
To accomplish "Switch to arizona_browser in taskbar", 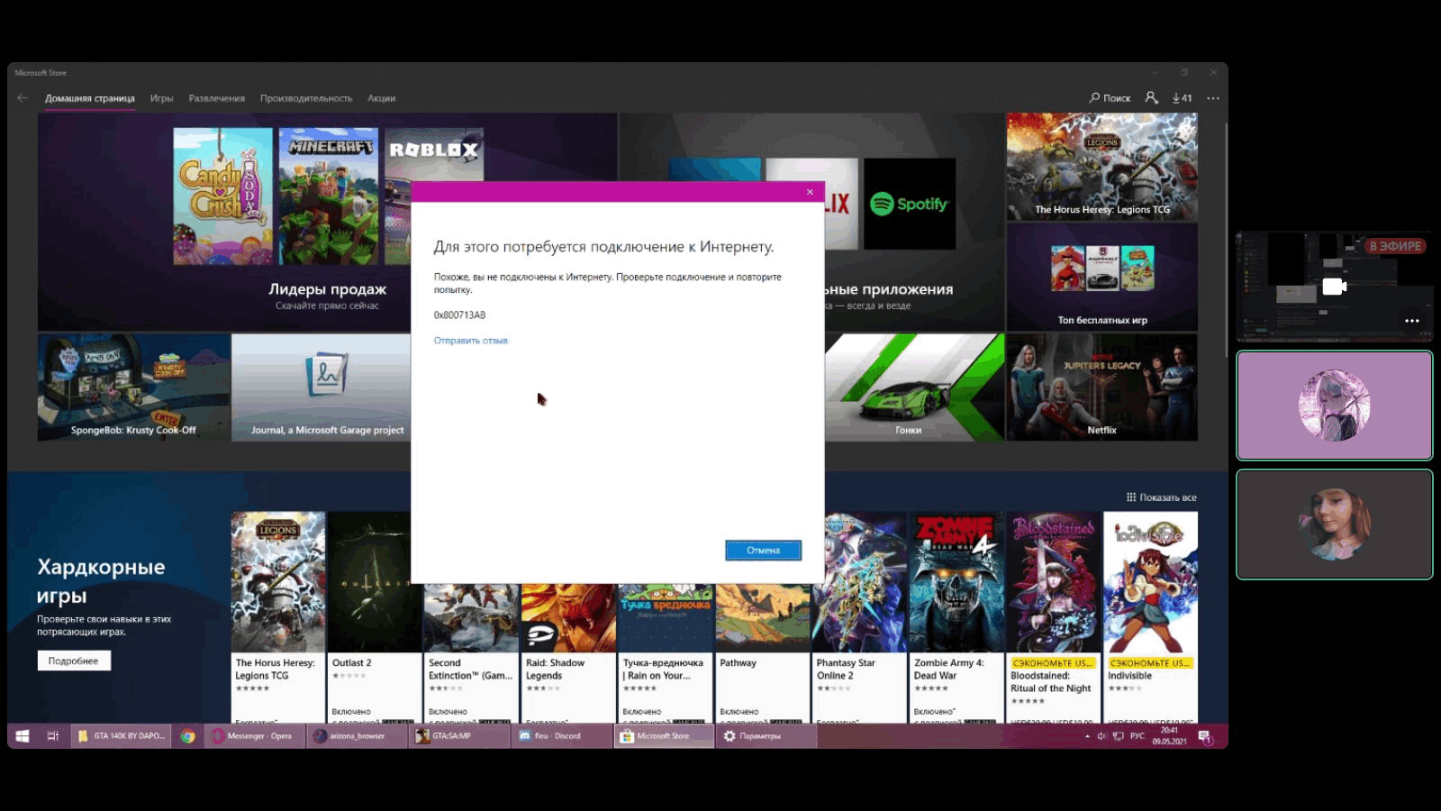I will point(357,736).
